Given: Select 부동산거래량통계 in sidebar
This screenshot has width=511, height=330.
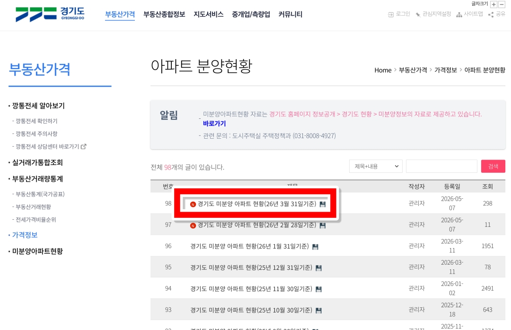Looking at the screenshot, I should (37, 178).
